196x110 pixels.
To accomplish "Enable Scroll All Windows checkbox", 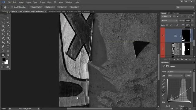I will click(x=12, y=7).
